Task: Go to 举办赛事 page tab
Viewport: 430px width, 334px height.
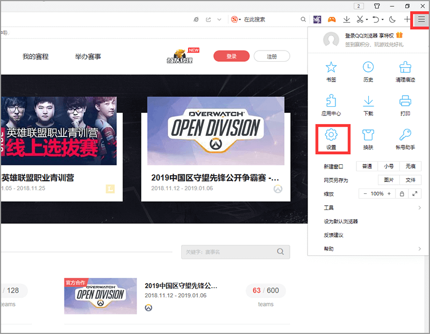Action: (88, 56)
